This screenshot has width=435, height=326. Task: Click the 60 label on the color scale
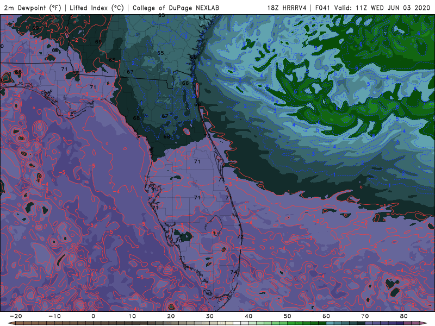point(326,316)
